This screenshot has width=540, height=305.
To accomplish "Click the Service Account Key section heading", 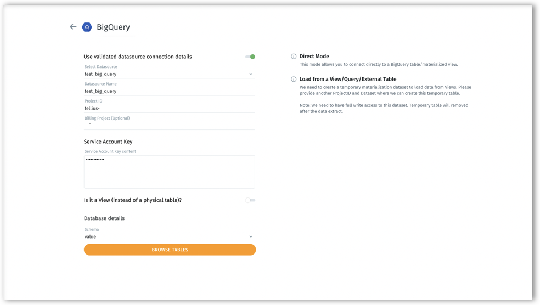I will [x=108, y=142].
